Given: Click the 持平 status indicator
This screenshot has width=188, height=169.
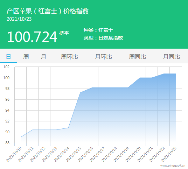Looking at the screenshot, I should pos(64,33).
